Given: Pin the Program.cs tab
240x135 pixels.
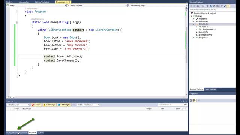Looking at the screenshot, I should (x=67, y=2).
